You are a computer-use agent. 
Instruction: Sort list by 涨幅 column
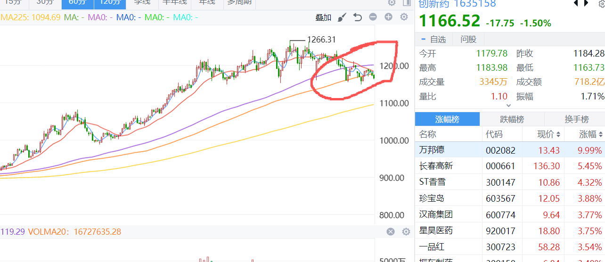click(x=590, y=134)
